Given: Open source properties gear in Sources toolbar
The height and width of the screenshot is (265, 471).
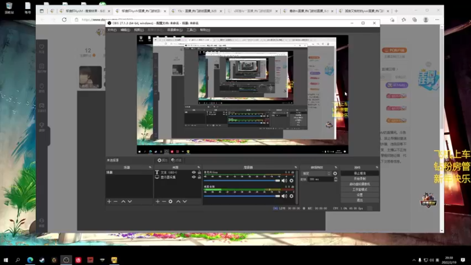Looking at the screenshot, I should (171, 201).
